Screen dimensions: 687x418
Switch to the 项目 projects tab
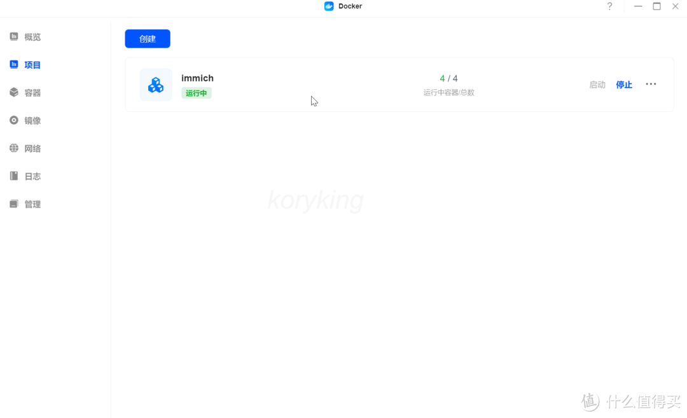point(32,65)
